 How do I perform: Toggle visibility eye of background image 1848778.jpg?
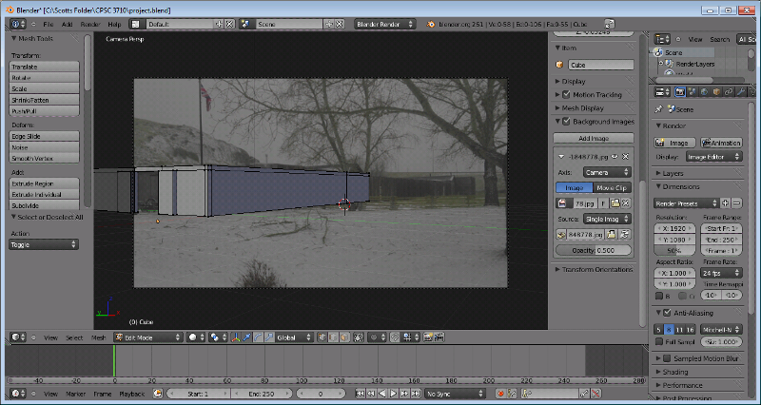point(615,157)
